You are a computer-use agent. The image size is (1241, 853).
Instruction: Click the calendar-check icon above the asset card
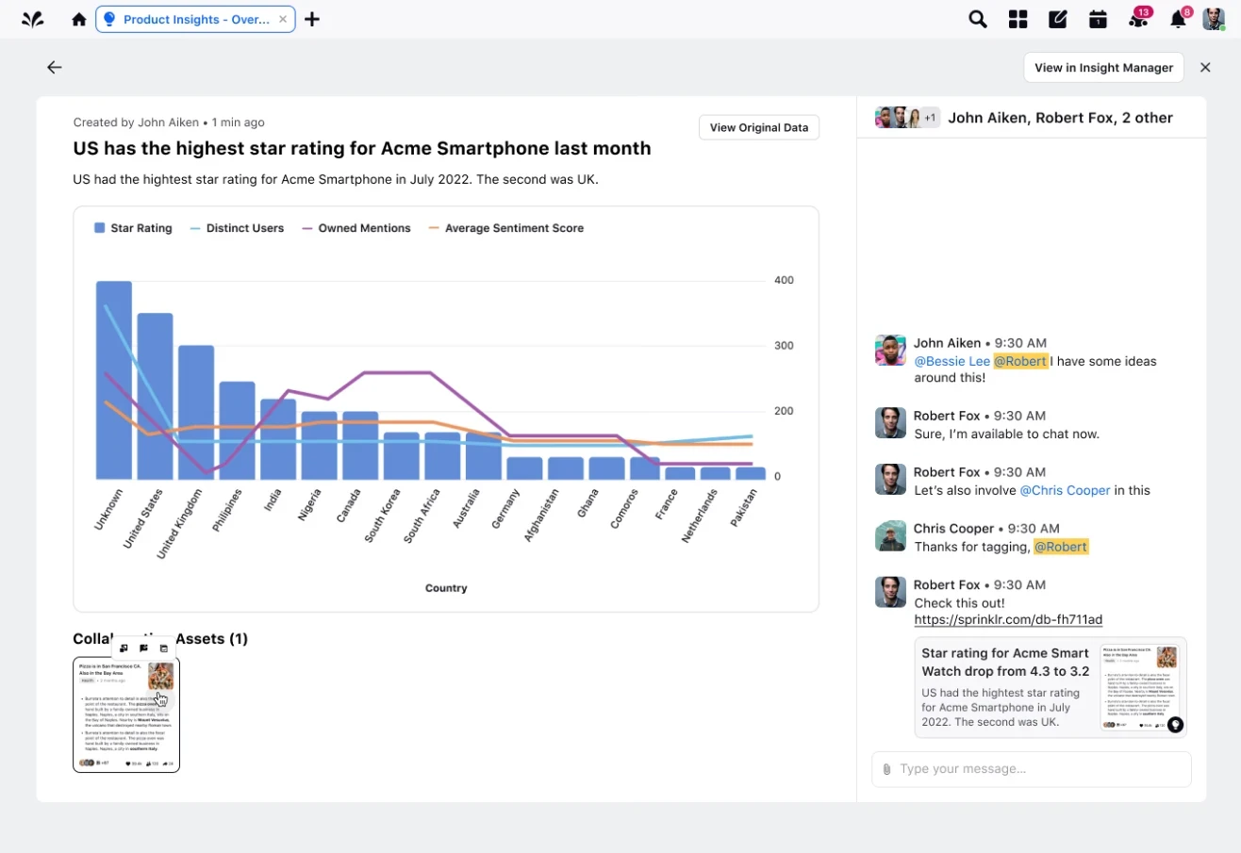point(164,648)
